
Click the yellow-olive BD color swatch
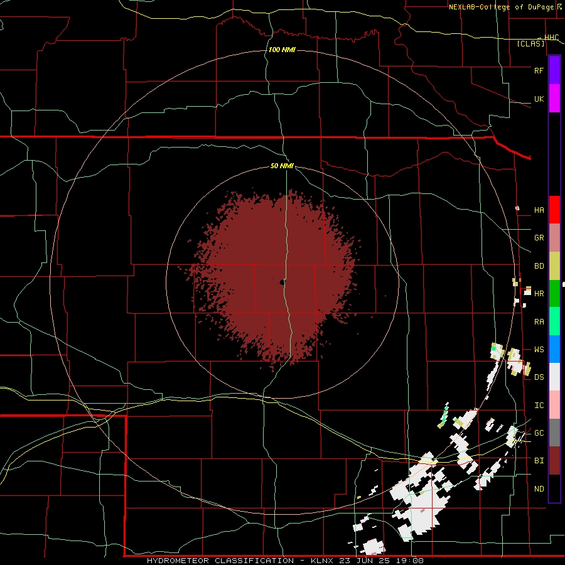pos(554,266)
